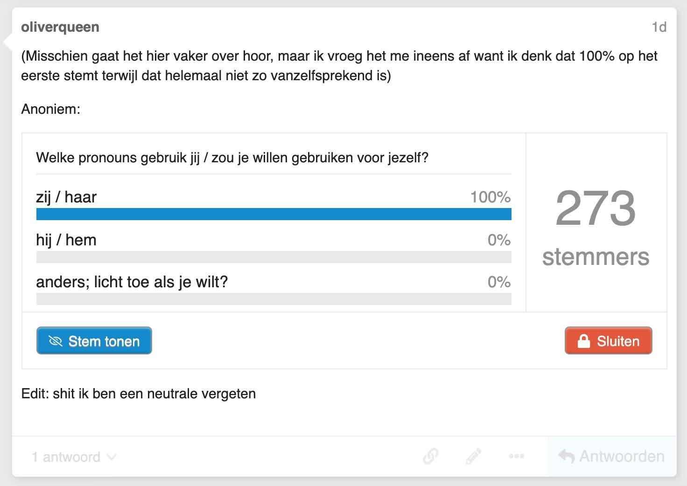Open the oliverqueen user profile
687x486 pixels.
tap(60, 27)
